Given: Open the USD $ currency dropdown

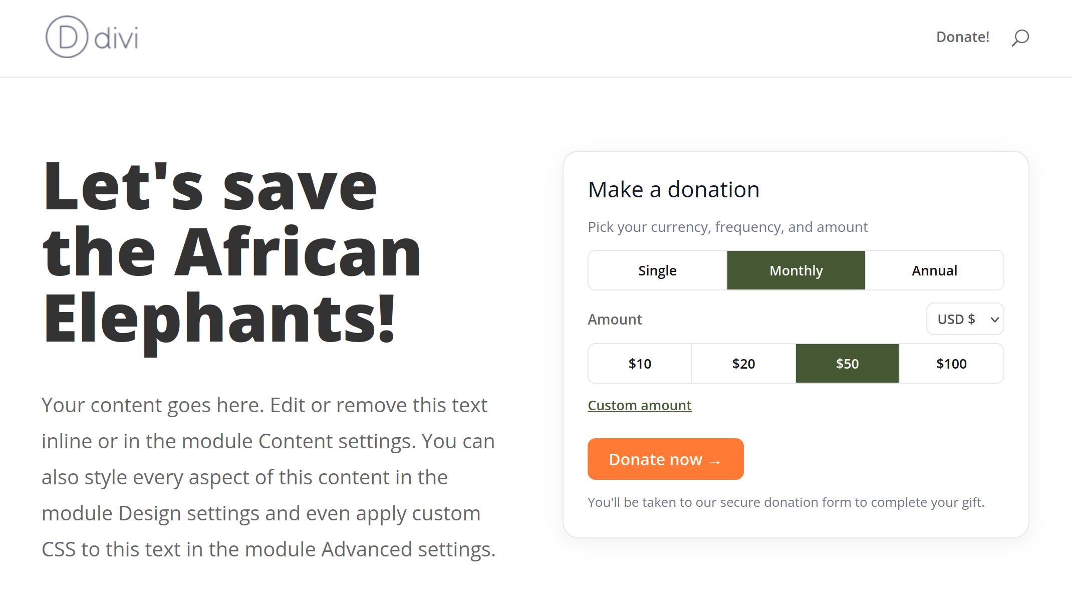Looking at the screenshot, I should [x=964, y=319].
